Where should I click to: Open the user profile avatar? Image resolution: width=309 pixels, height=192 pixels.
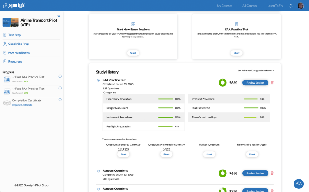click(x=301, y=6)
